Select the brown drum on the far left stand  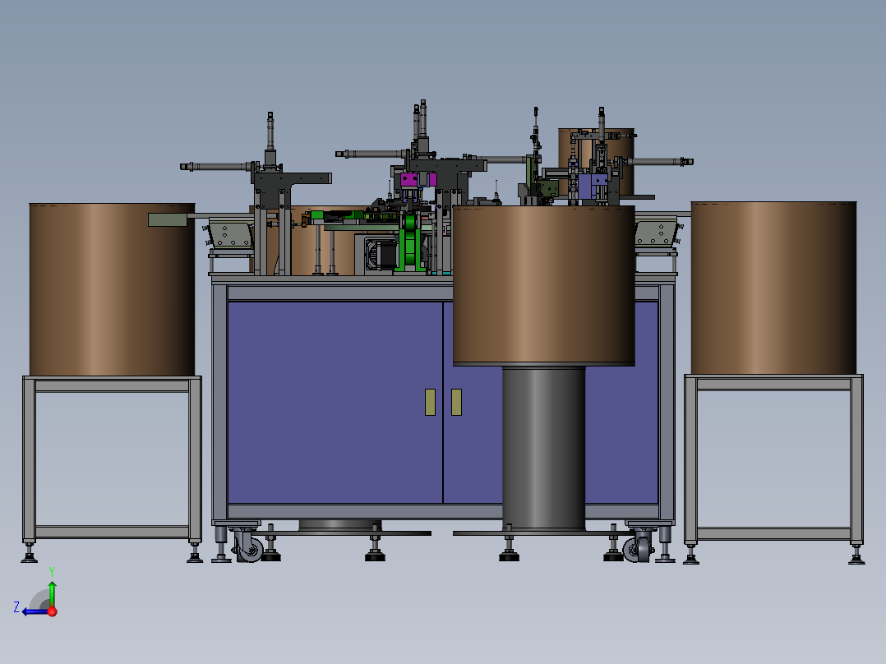click(112, 289)
